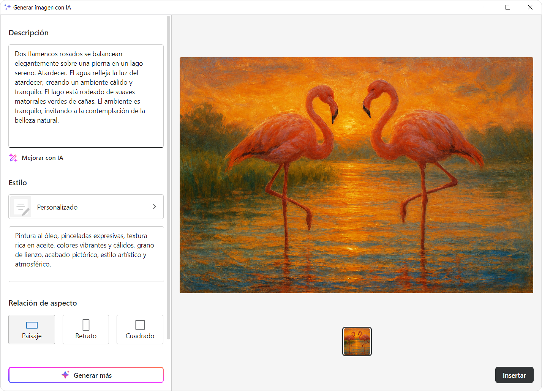Click the Insertar button
Image resolution: width=542 pixels, height=391 pixels.
[514, 375]
